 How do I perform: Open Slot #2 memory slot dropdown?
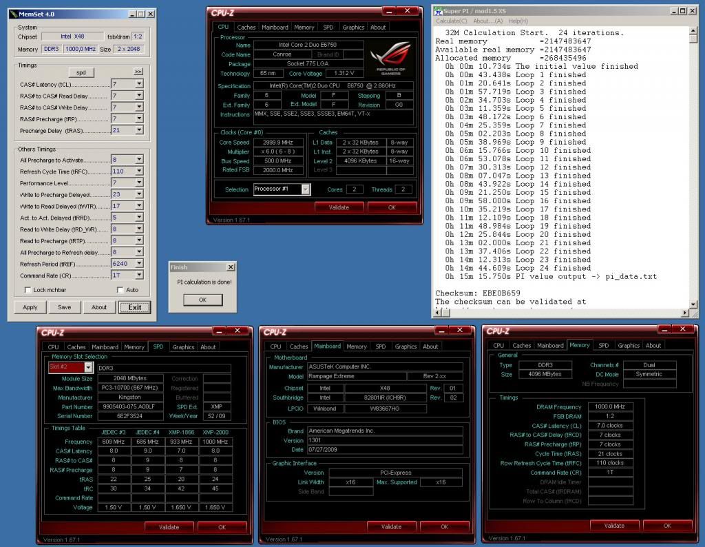pyautogui.click(x=88, y=367)
